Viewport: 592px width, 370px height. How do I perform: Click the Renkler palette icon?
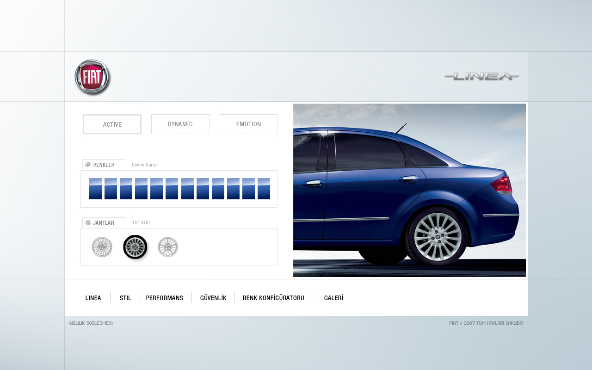click(x=88, y=165)
